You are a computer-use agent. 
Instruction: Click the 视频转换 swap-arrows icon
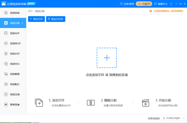6,13
